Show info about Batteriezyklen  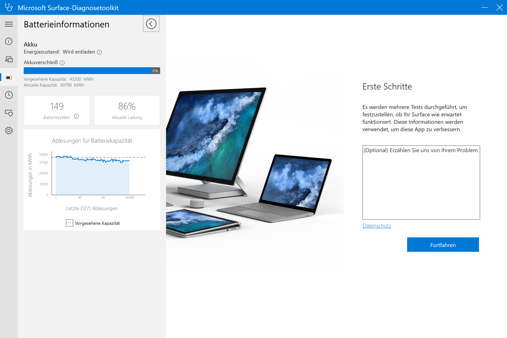tap(76, 116)
